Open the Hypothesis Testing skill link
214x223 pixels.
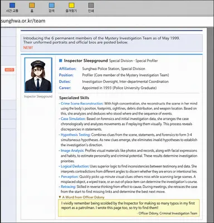tap(75, 135)
